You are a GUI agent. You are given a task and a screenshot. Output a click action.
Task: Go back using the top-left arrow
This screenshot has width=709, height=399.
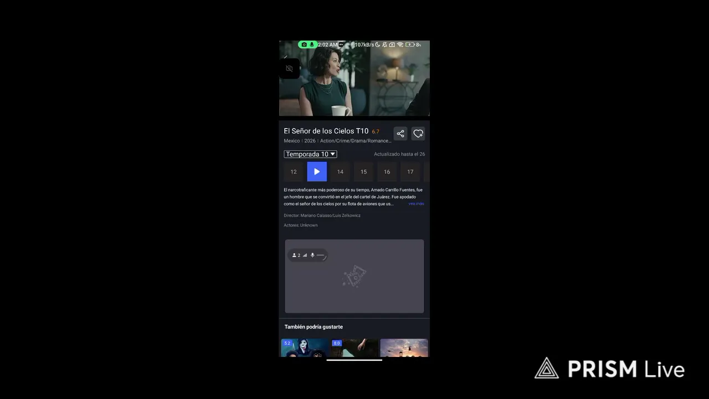tap(285, 57)
